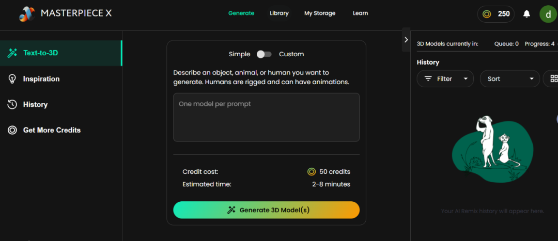This screenshot has height=241, width=558.
Task: Click the 250 credits balance badge
Action: tap(495, 14)
